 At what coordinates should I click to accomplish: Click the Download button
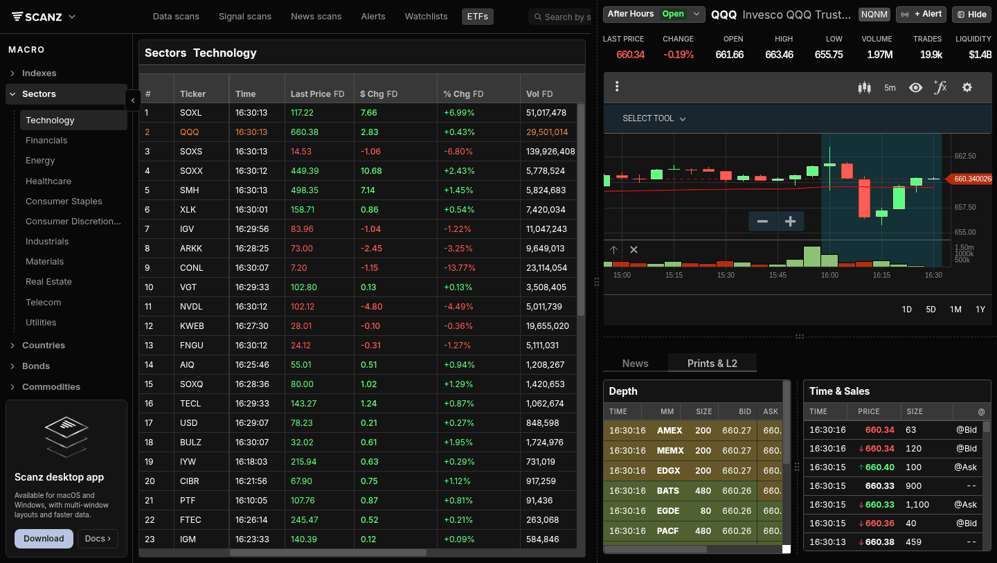(x=44, y=539)
